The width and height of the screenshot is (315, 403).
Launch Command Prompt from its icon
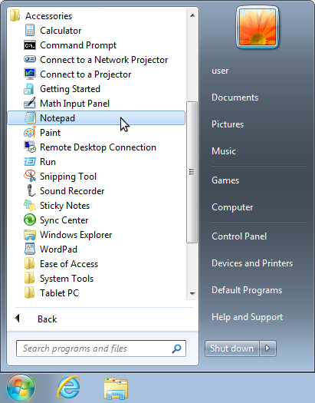30,45
